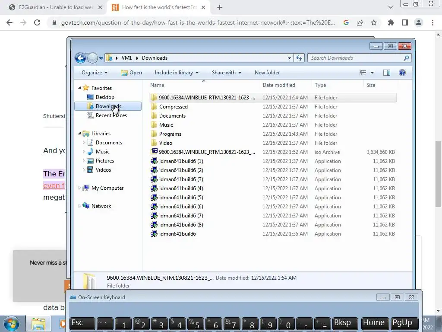Click the Open toolbar button

[131, 73]
